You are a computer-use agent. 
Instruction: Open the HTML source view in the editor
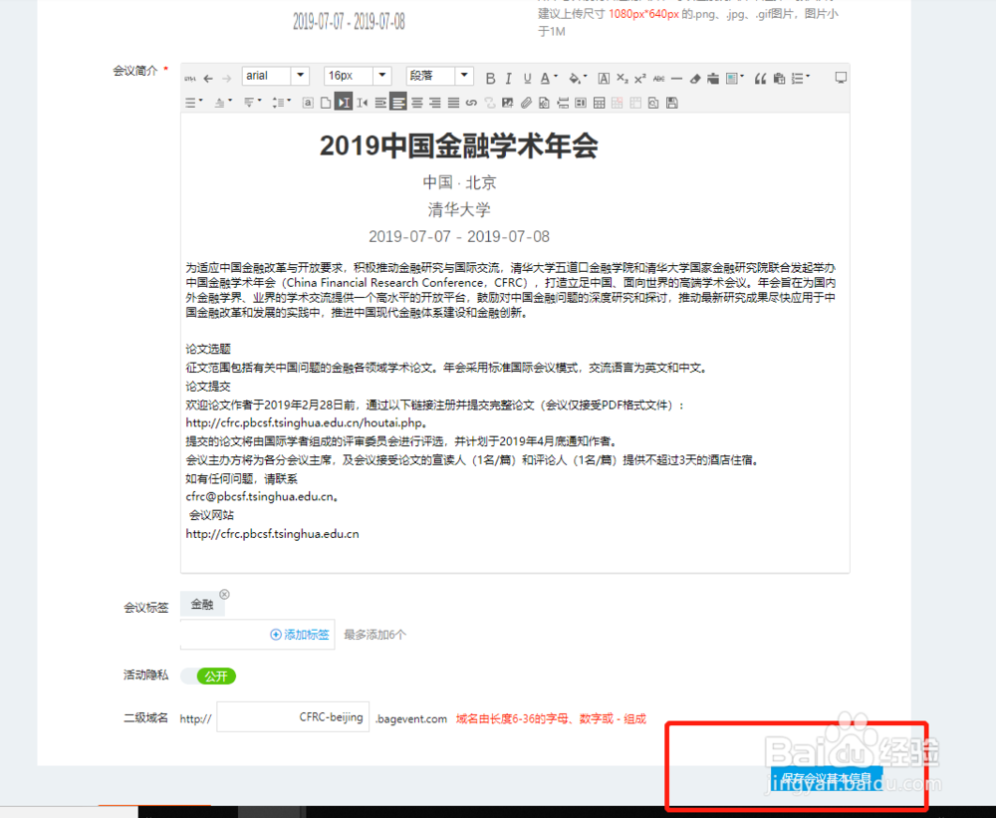coord(190,78)
